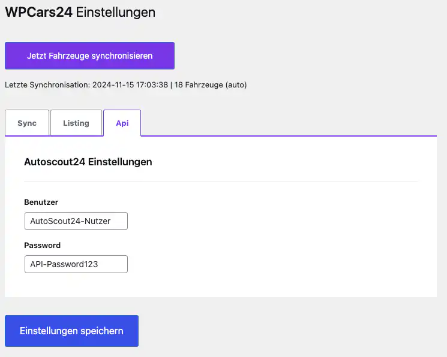Click the divider line below Autoscout24 heading
The height and width of the screenshot is (357, 447).
click(221, 181)
